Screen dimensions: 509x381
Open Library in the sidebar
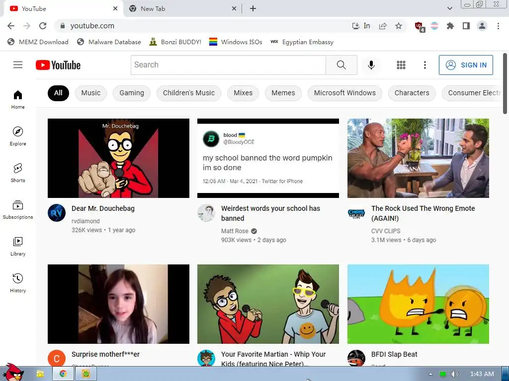(x=18, y=246)
